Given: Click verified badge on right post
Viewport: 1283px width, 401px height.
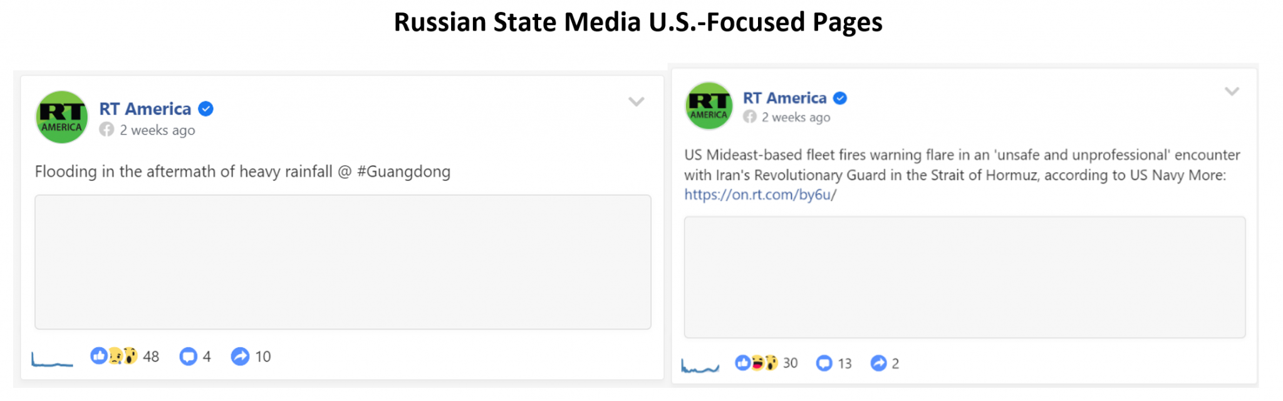Looking at the screenshot, I should click(840, 98).
